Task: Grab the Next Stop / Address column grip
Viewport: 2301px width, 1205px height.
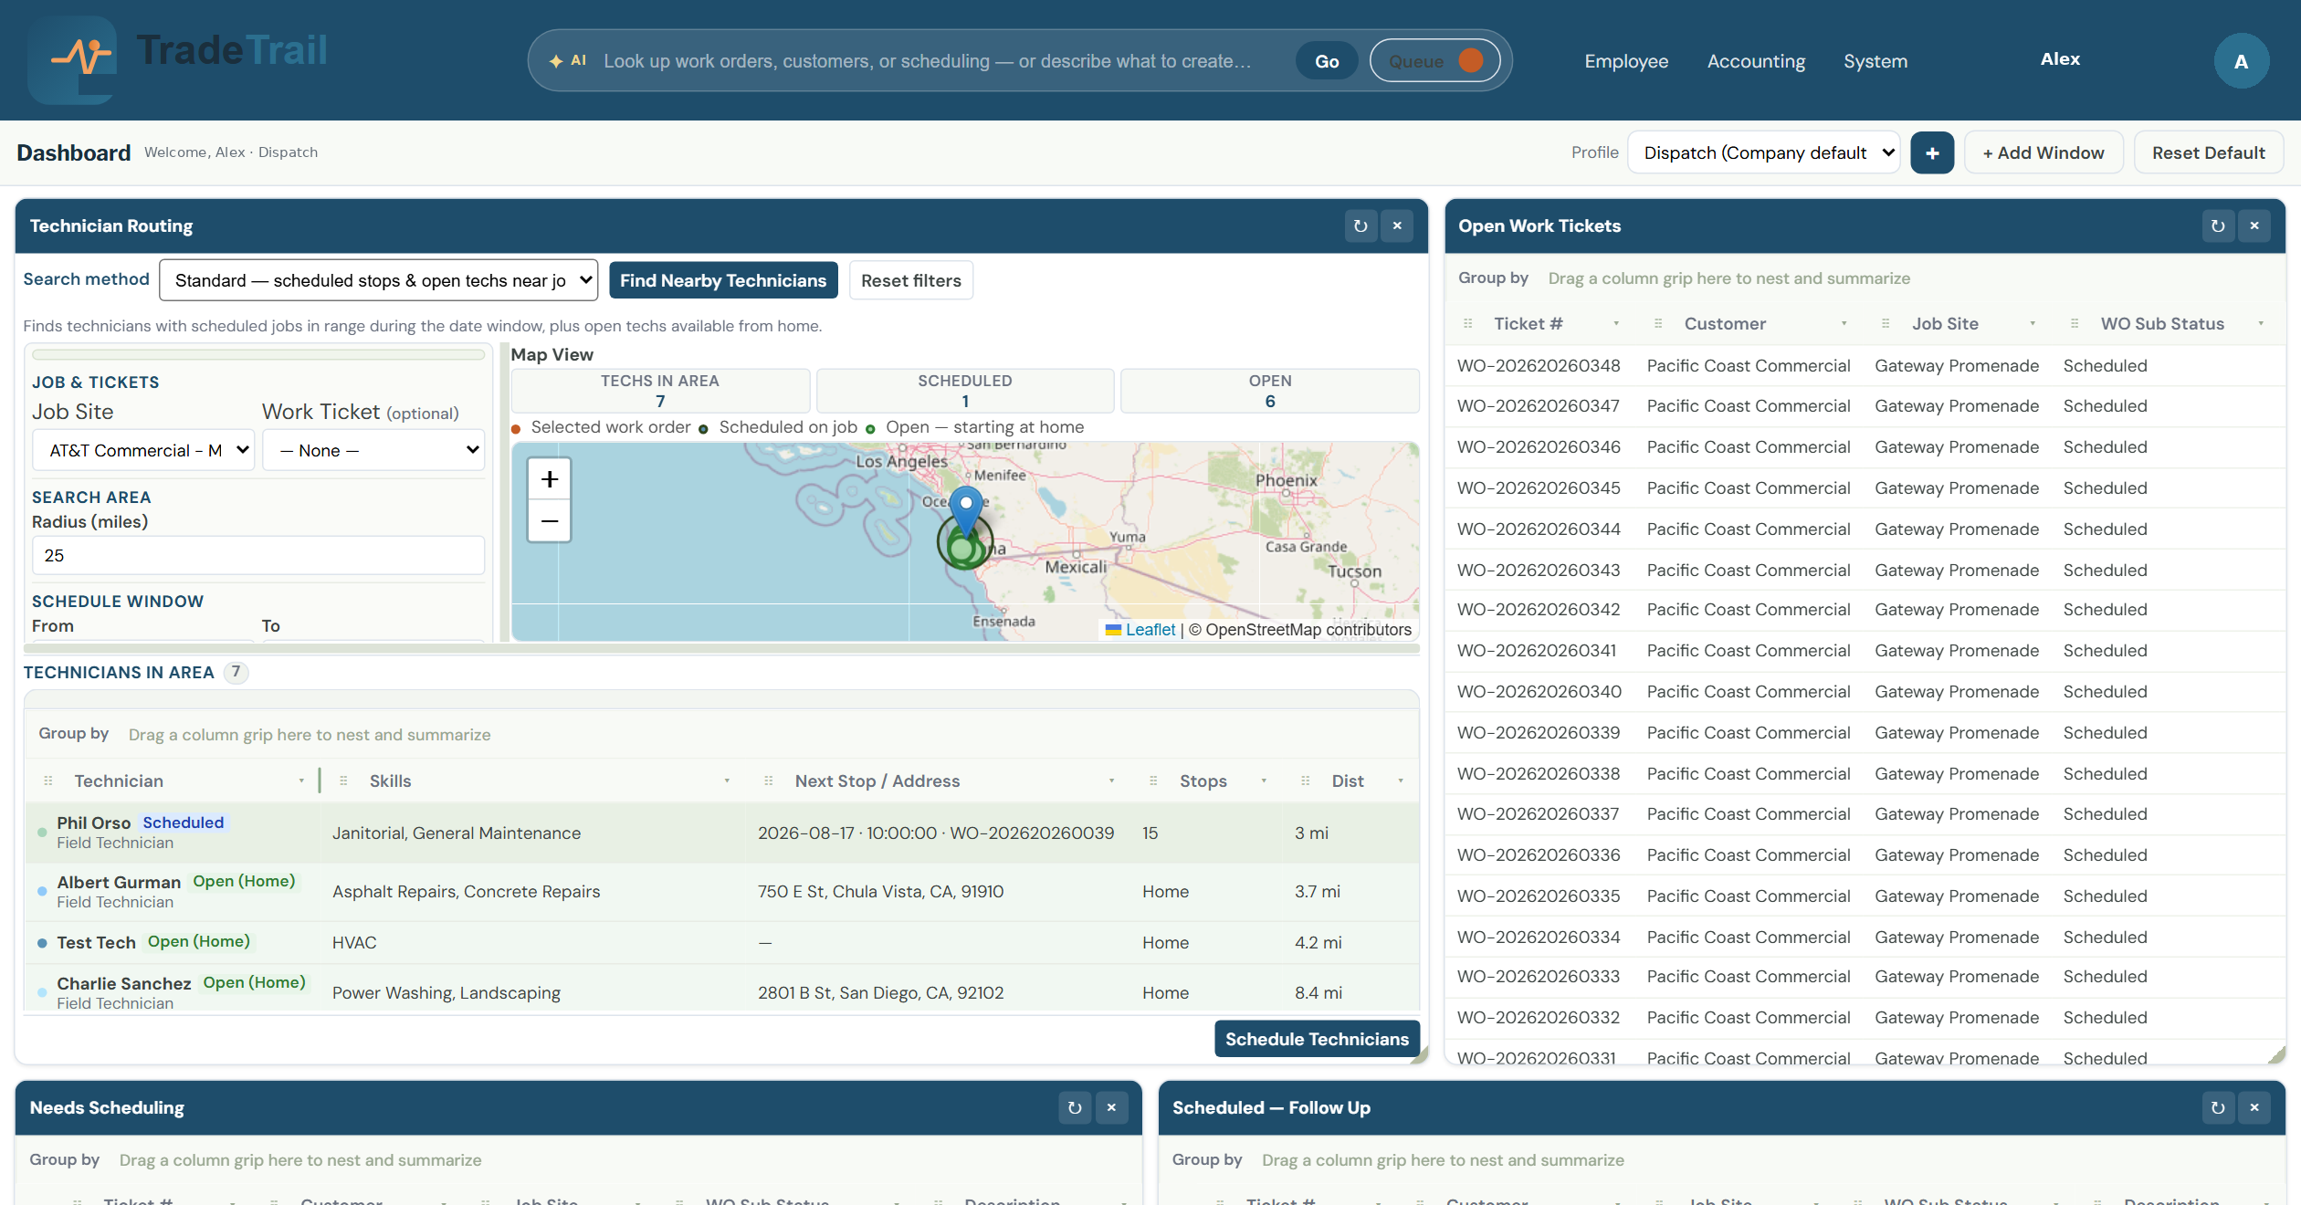Action: coord(769,781)
